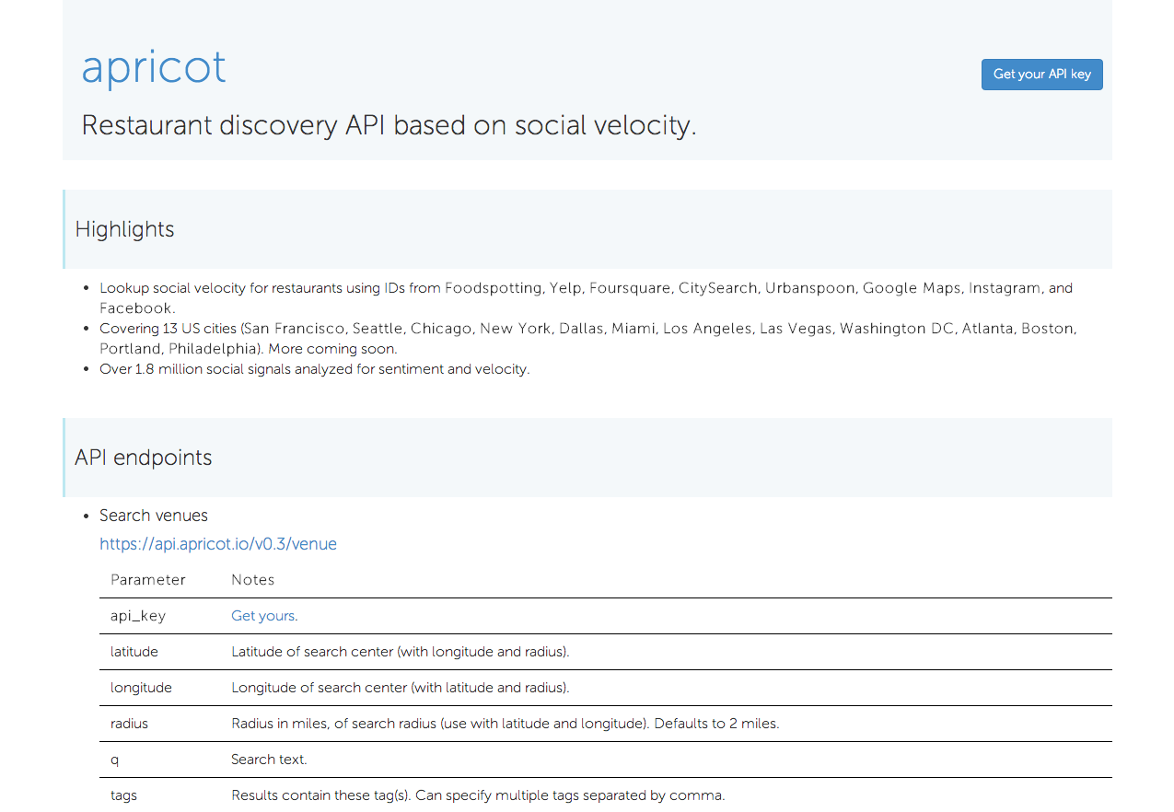
Task: Click the 'Longitude of search center' note
Action: tap(401, 688)
